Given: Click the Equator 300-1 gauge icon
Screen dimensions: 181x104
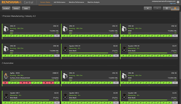Looking at the screenshot, I should pyautogui.click(x=6, y=96).
